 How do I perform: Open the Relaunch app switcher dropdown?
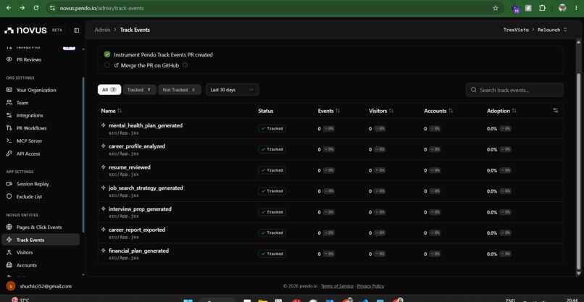(552, 30)
